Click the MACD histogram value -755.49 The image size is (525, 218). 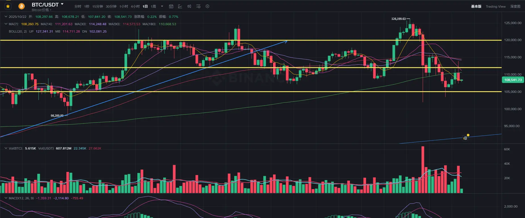(x=77, y=198)
